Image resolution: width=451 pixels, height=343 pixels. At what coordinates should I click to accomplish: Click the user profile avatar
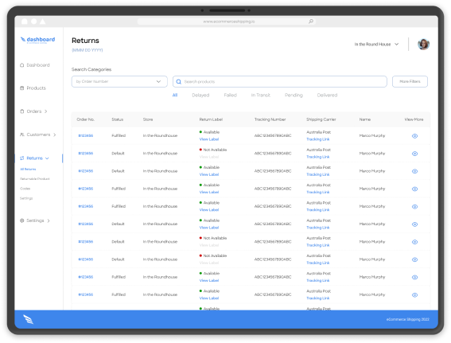click(x=423, y=45)
